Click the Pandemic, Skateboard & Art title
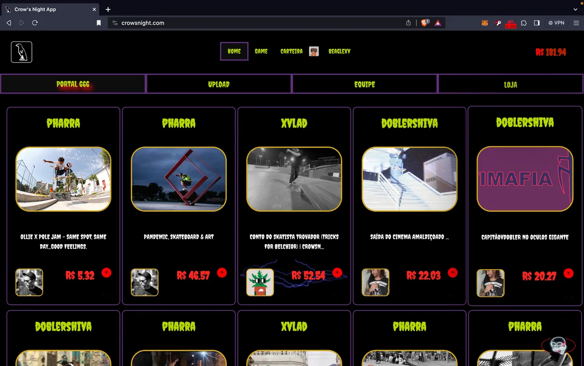 pos(179,237)
